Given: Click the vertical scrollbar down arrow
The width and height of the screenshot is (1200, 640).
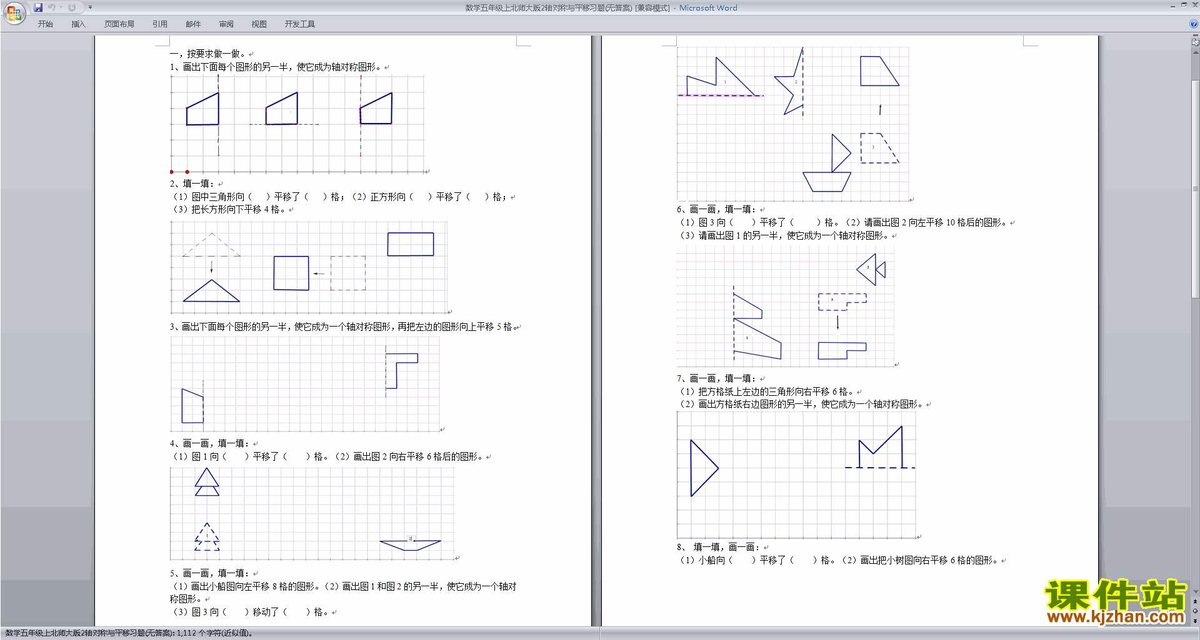Looking at the screenshot, I should pos(1196,592).
